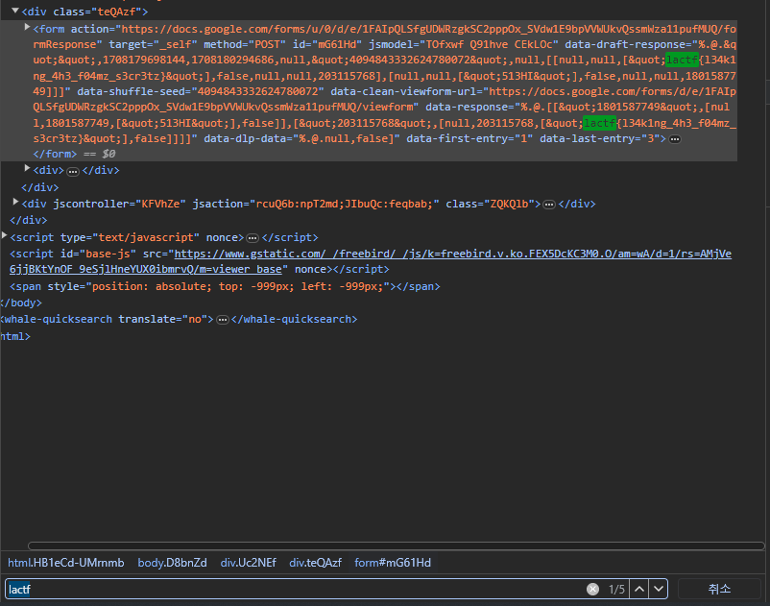The height and width of the screenshot is (606, 770).
Task: Click the method="POST" attribute
Action: pos(245,44)
